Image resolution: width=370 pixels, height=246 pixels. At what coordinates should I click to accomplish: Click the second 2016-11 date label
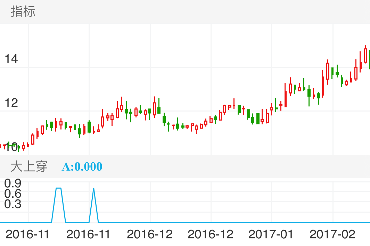[x=88, y=234]
